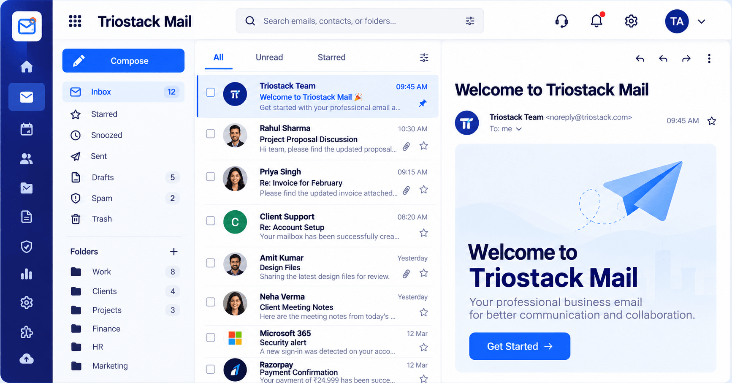Open the Drafts folder
This screenshot has height=383, width=732.
[x=123, y=177]
